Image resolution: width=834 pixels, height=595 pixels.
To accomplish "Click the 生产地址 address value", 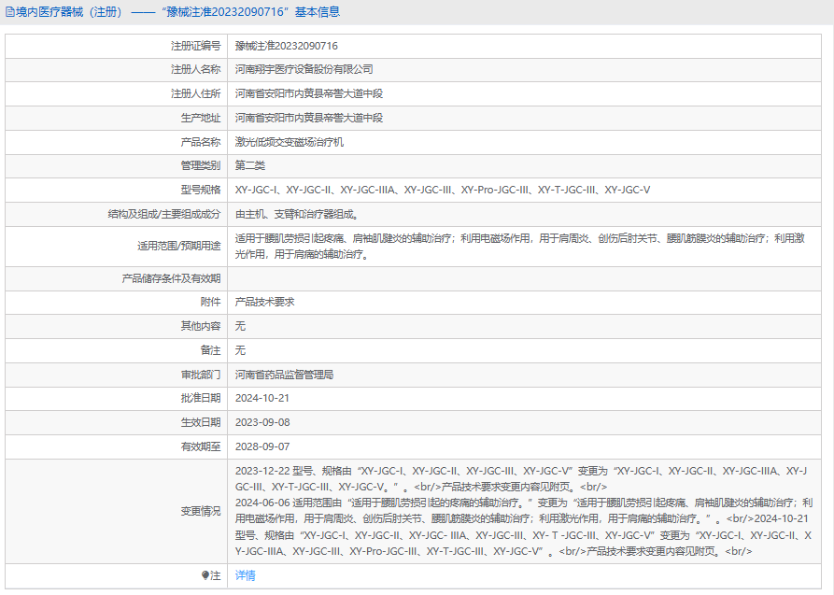I will click(x=309, y=118).
